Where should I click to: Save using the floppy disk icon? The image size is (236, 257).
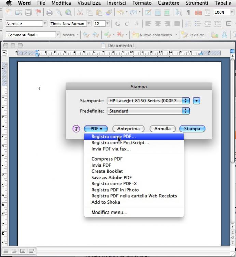pos(28,12)
